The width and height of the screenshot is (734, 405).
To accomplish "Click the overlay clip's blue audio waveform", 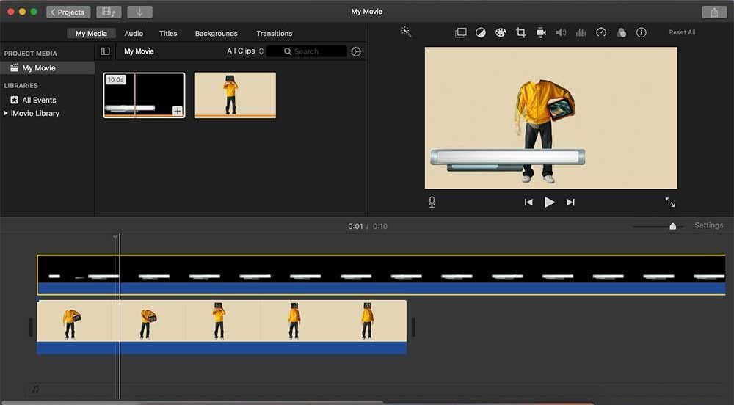I will [381, 288].
